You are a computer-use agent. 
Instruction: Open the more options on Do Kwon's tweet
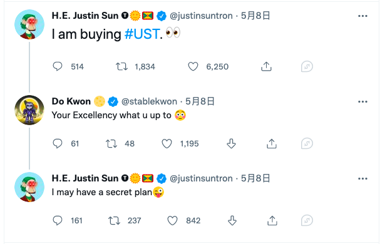click(x=362, y=102)
